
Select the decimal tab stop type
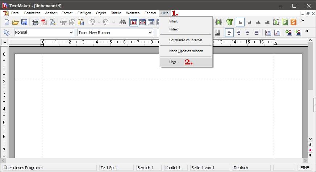click(x=267, y=22)
